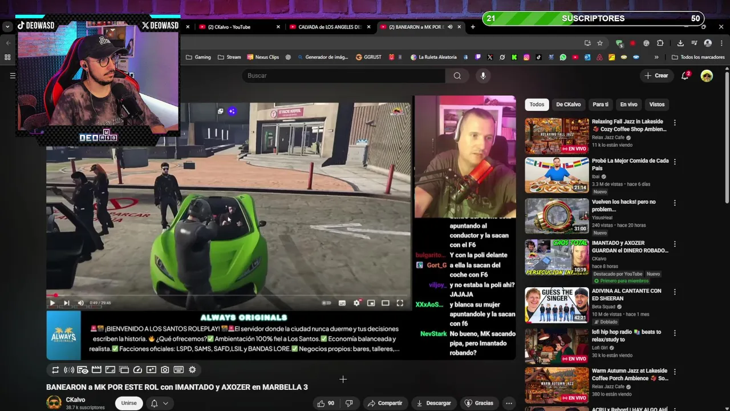The image size is (730, 411).
Task: Like the video
Action: pos(325,403)
